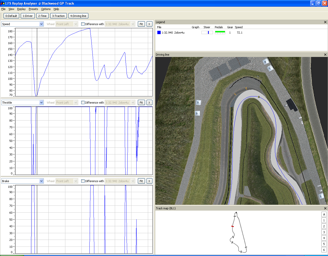Click Fit button on Speed graph

[x=141, y=24]
